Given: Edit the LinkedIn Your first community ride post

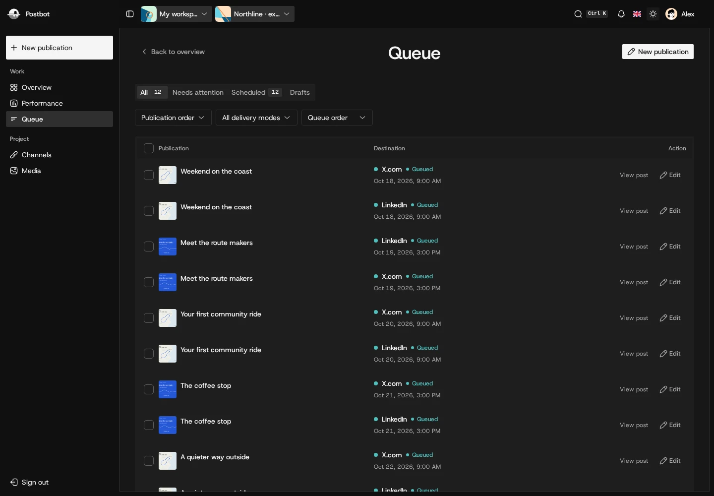Looking at the screenshot, I should 670,354.
